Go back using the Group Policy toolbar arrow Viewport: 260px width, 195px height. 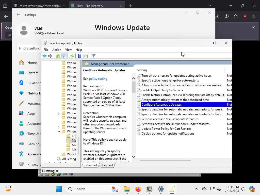[44, 56]
